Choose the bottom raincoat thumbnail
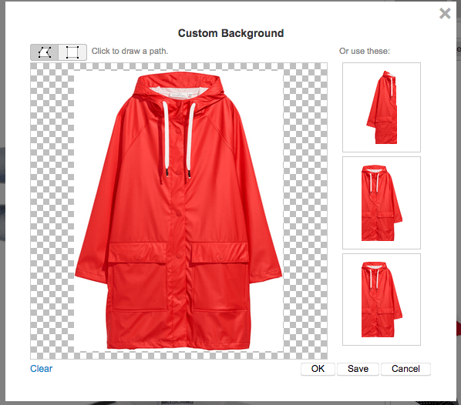Image resolution: width=461 pixels, height=405 pixels. pos(382,300)
